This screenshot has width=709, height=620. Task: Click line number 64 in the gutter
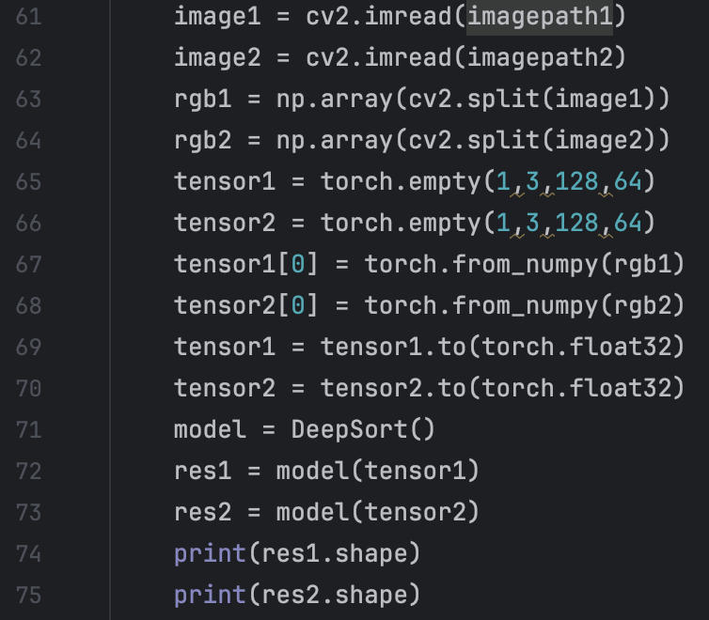[28, 140]
